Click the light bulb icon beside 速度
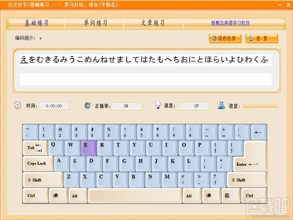Image resolution: width=293 pixels, height=220 pixels. click(158, 105)
